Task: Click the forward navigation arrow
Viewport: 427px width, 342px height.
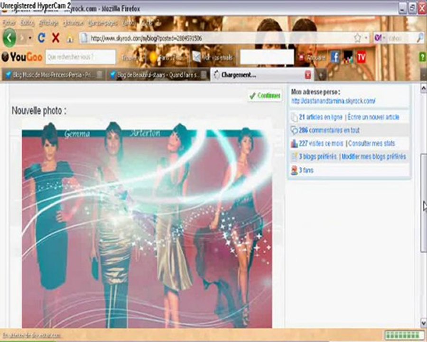Action: tap(22, 38)
